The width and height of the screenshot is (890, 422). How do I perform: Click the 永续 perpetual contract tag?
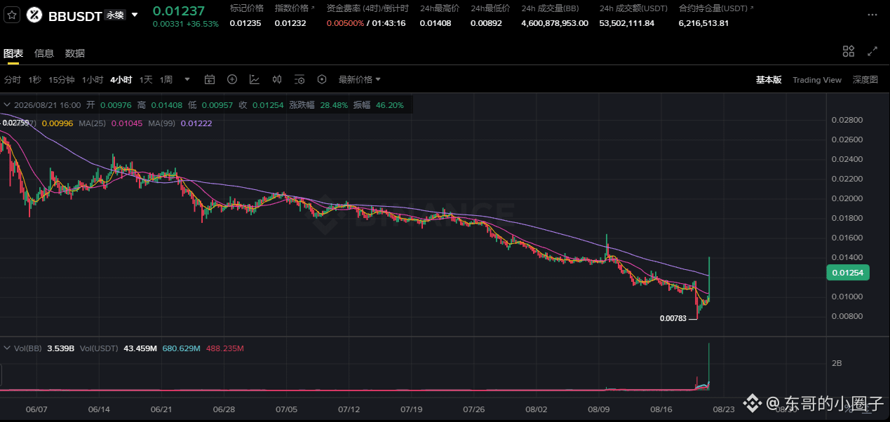pos(114,15)
